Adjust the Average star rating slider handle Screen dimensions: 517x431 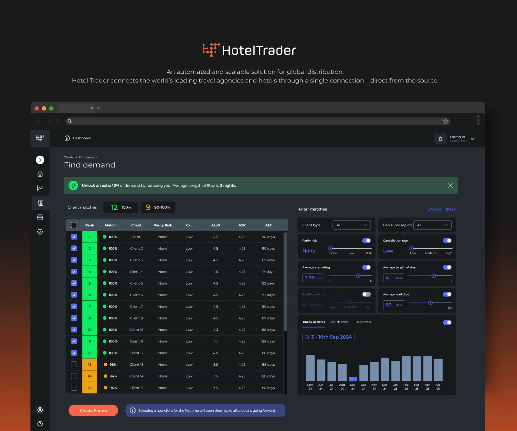tap(358, 276)
